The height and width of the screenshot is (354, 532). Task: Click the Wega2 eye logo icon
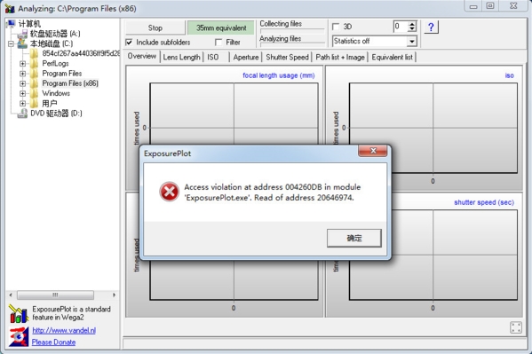click(x=19, y=337)
